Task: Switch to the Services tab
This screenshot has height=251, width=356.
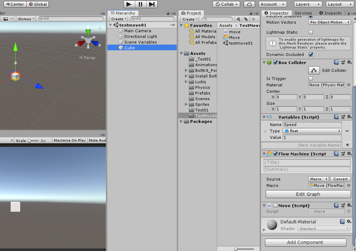Action: coord(303,13)
